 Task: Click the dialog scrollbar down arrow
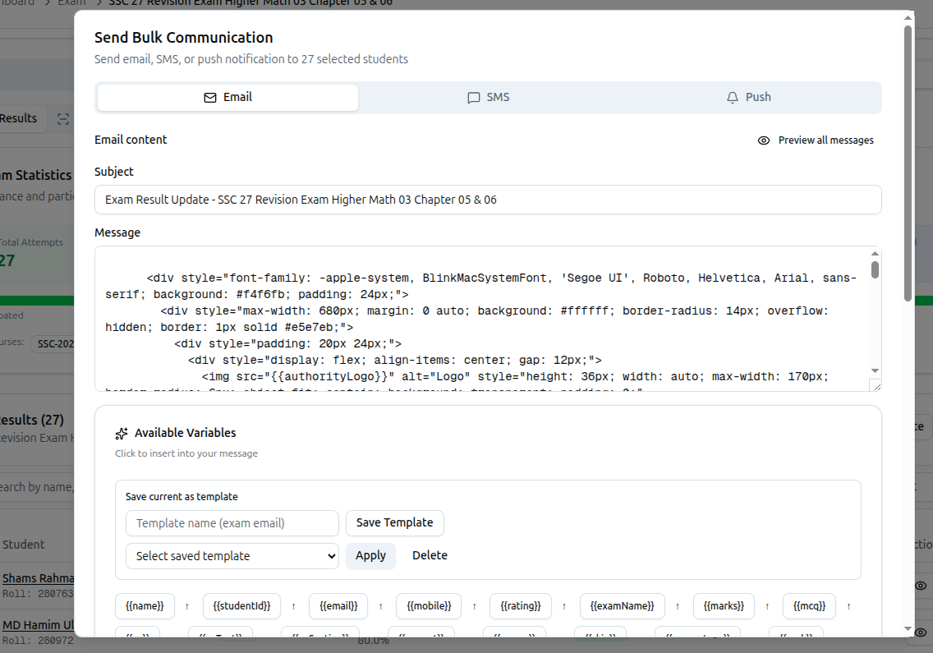tap(908, 628)
